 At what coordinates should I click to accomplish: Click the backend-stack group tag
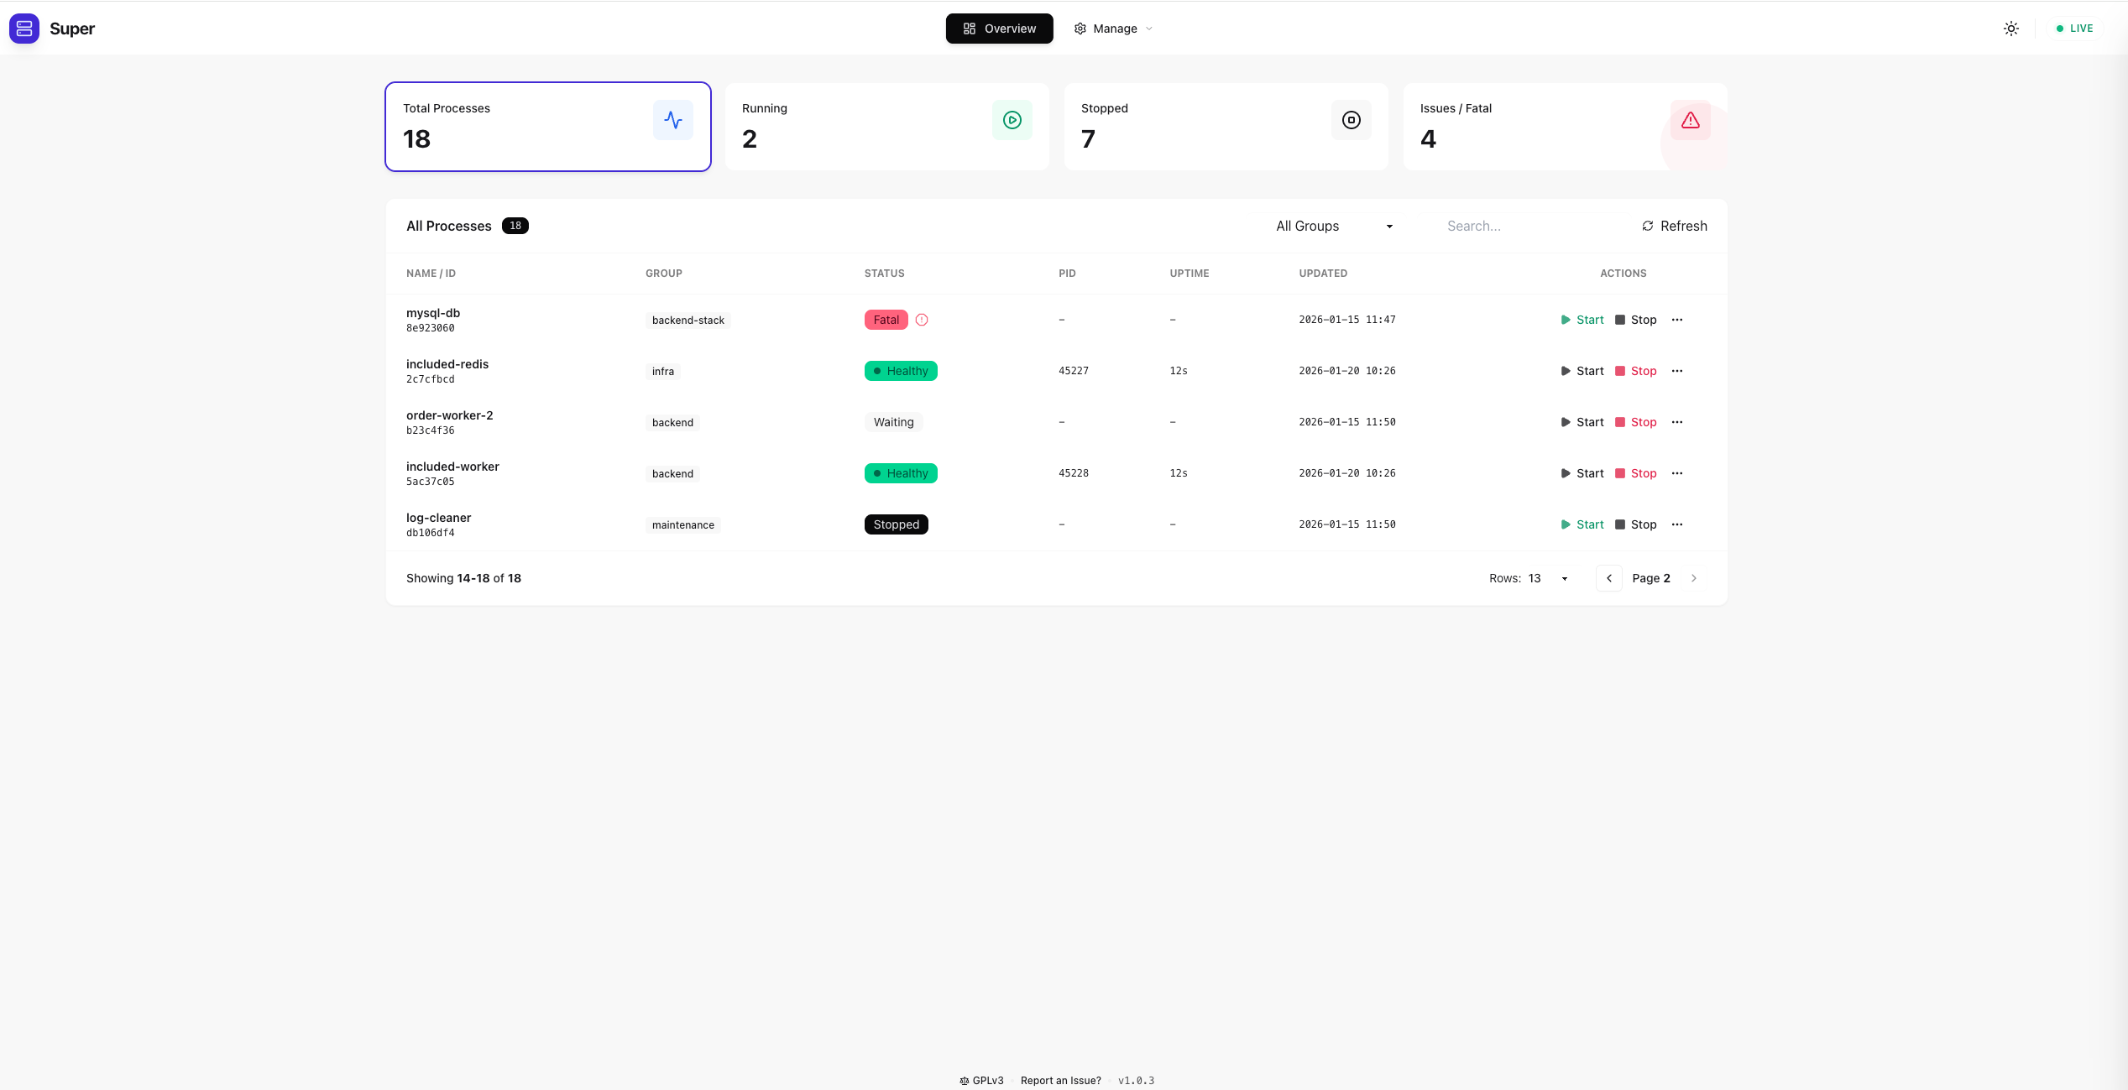pos(688,321)
